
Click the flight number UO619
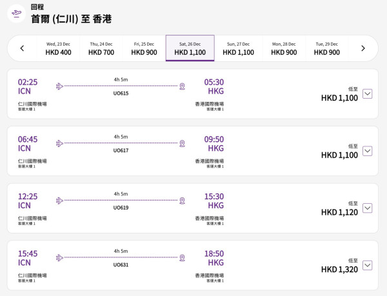point(121,208)
